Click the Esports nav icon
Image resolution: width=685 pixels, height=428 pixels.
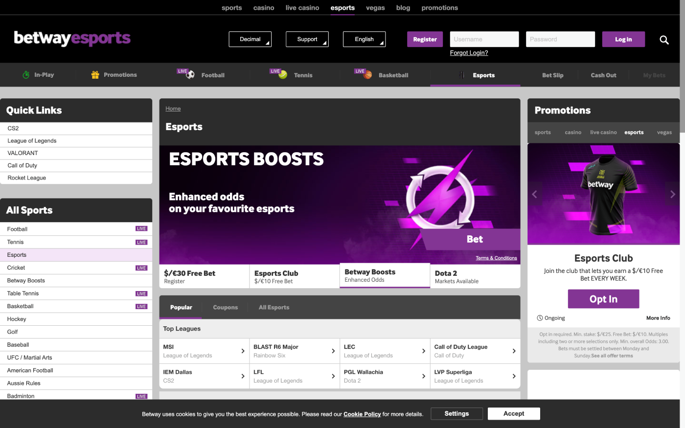(462, 75)
